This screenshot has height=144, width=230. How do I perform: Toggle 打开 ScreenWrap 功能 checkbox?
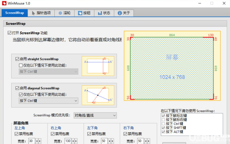coord(9,33)
